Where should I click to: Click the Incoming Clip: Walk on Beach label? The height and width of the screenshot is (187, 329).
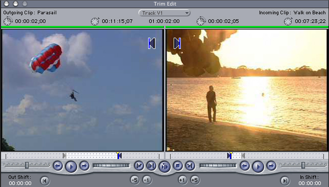tap(292, 13)
